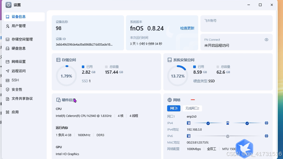Image resolution: width=283 pixels, height=159 pixels.
Task: Click fnOS 0.8.24 version text
Action: (147, 28)
